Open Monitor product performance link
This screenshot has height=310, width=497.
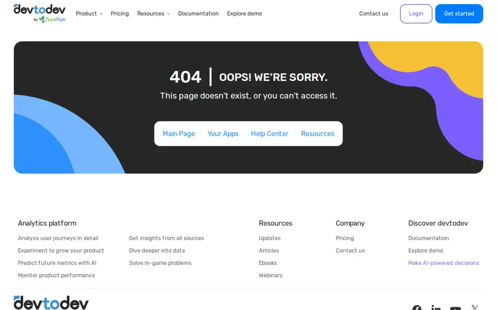click(56, 275)
